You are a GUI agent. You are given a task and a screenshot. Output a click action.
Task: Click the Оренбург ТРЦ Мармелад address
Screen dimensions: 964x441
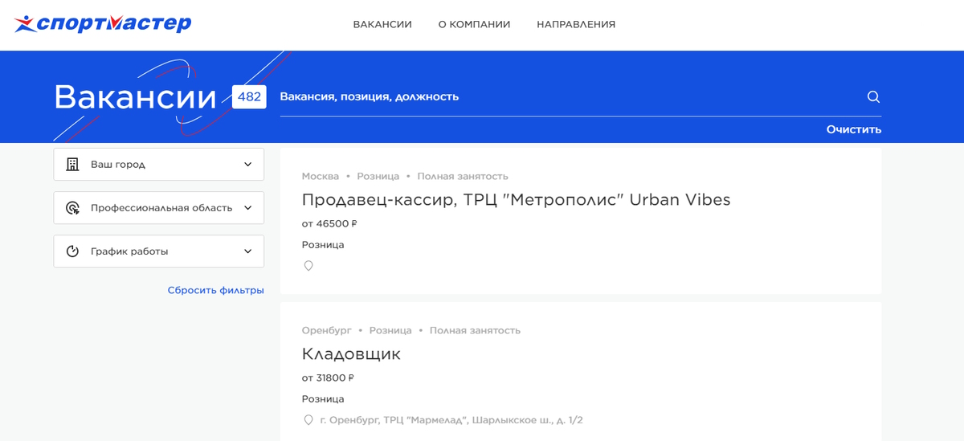(x=451, y=420)
